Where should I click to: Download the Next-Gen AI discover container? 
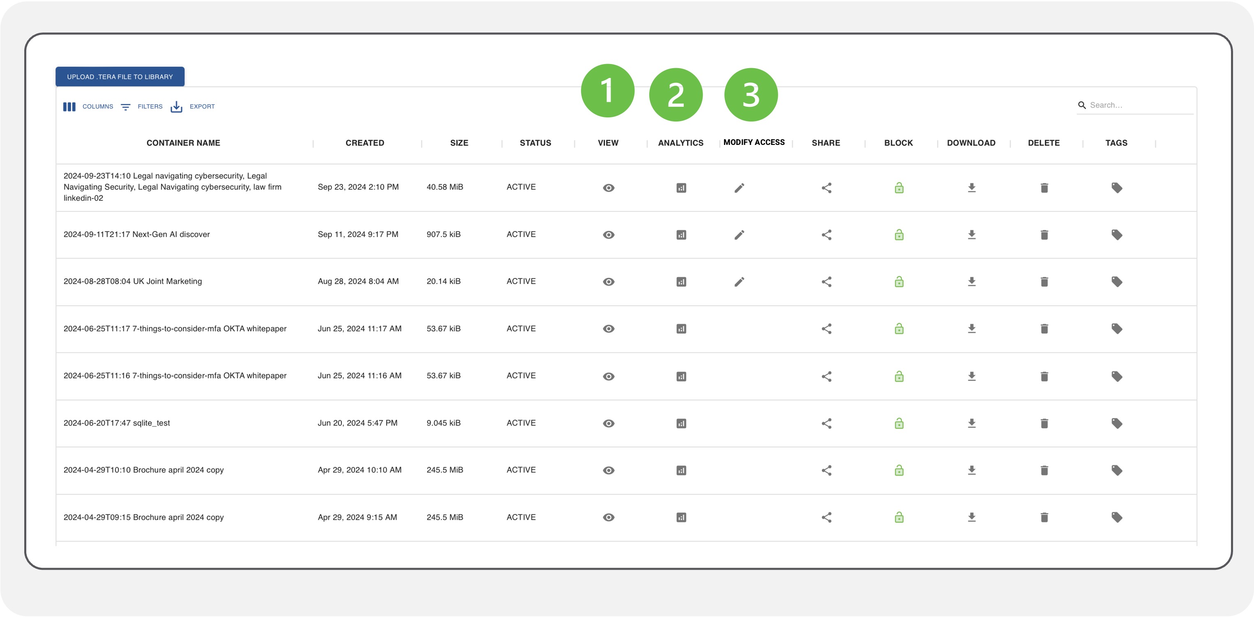[x=972, y=235]
